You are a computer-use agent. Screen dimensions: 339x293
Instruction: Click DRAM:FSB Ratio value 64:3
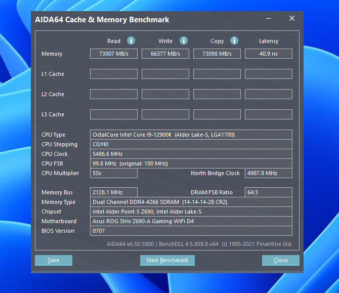coord(269,192)
